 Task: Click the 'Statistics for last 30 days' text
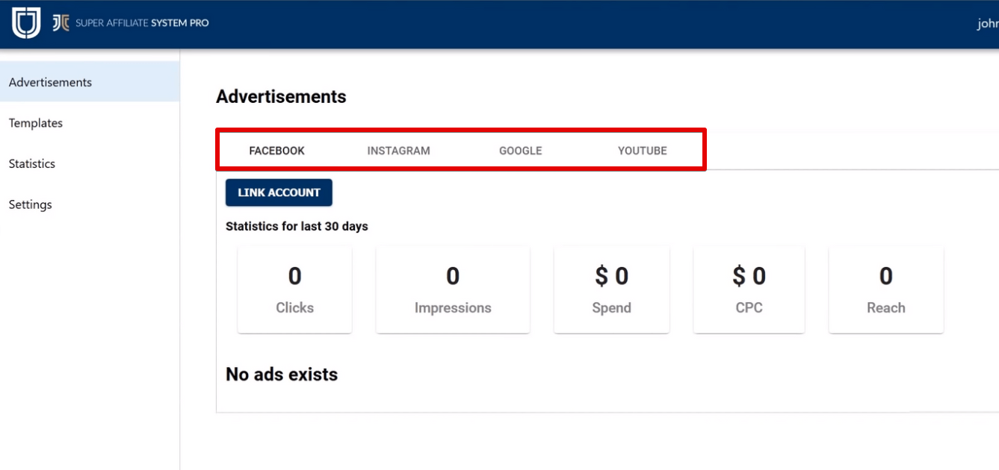(x=297, y=226)
